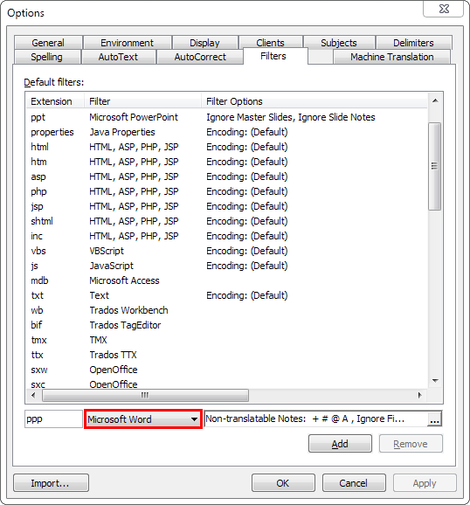The width and height of the screenshot is (470, 505).
Task: Click the extension field containing ppp
Action: pos(53,419)
